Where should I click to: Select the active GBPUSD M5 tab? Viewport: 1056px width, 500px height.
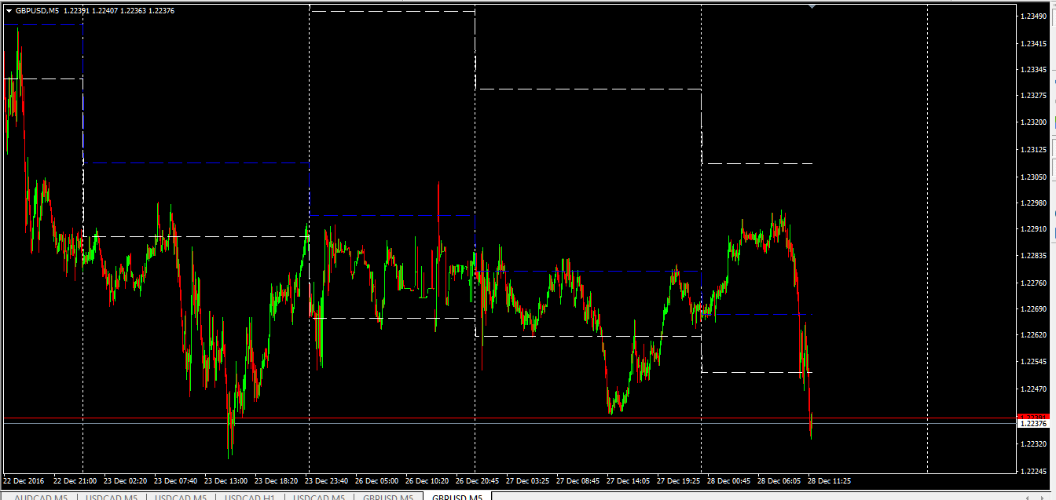(456, 498)
